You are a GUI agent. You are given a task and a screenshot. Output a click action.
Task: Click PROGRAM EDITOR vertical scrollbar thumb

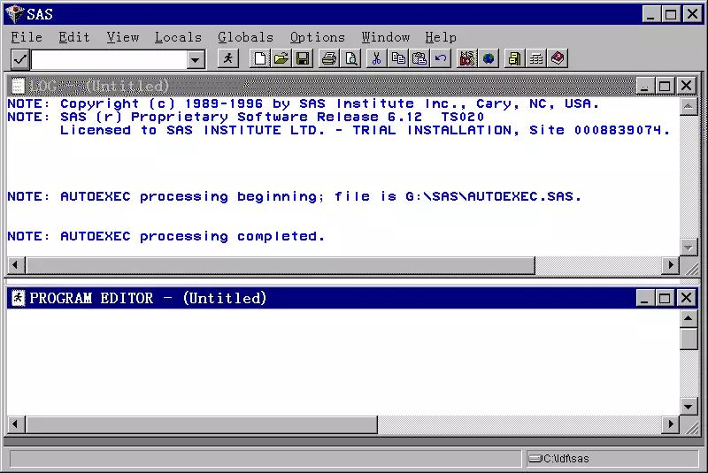689,339
